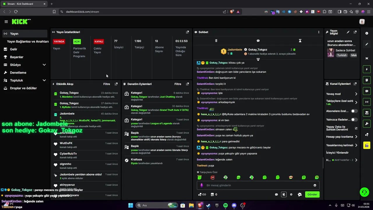Viewport: 373px width, 210px height.
Task: Click the purple microphone icon in message box
Action: 201,185
